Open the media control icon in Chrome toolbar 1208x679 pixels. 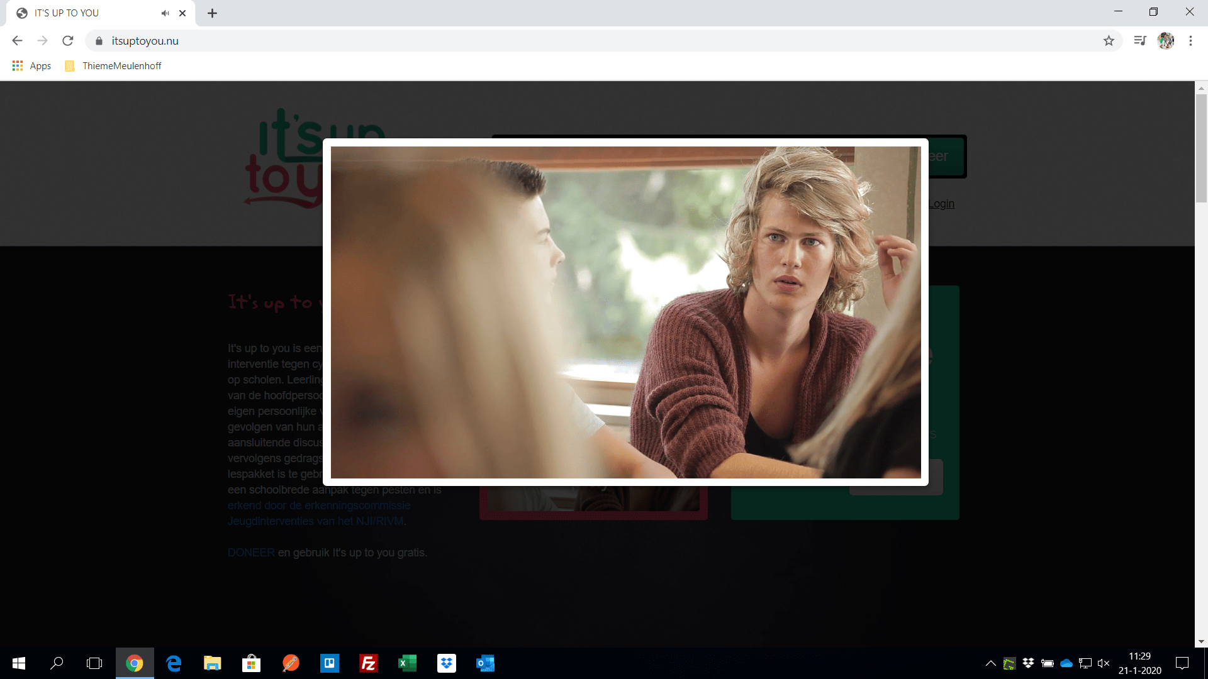click(x=1140, y=41)
